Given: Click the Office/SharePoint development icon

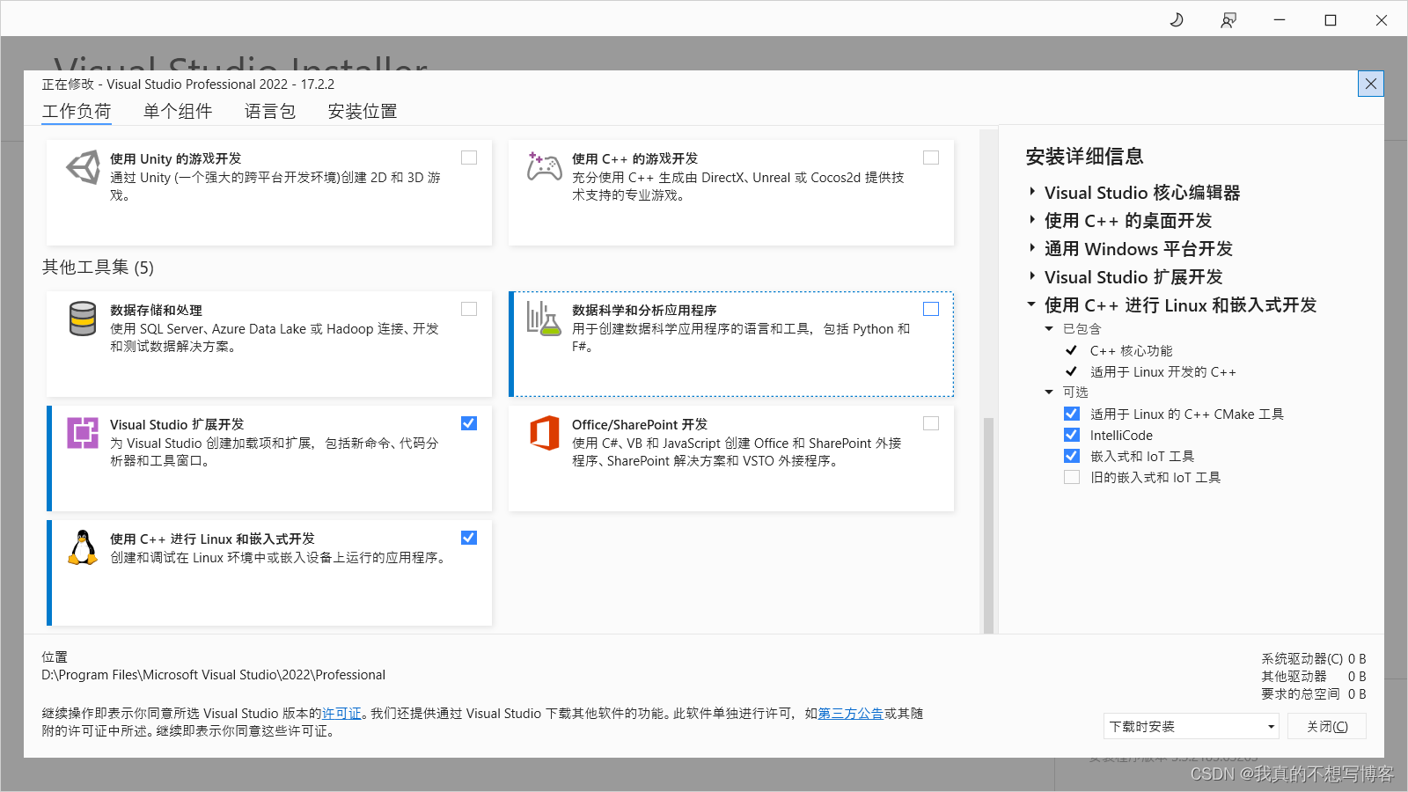Looking at the screenshot, I should click(x=545, y=433).
